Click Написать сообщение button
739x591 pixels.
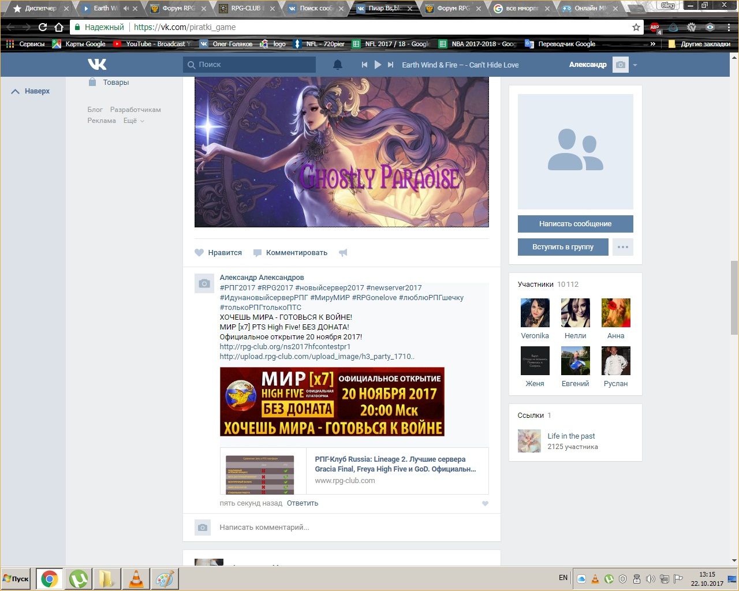(576, 224)
